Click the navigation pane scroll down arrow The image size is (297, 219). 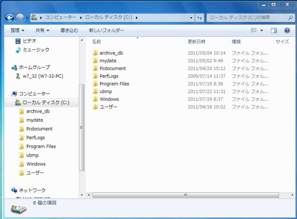click(x=82, y=195)
